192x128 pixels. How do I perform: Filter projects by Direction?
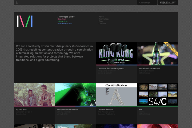[62, 19]
